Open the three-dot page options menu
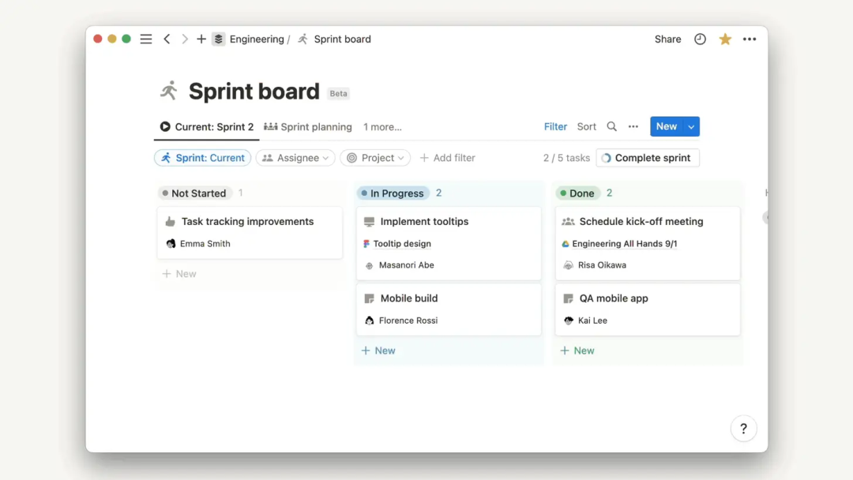 pyautogui.click(x=750, y=39)
